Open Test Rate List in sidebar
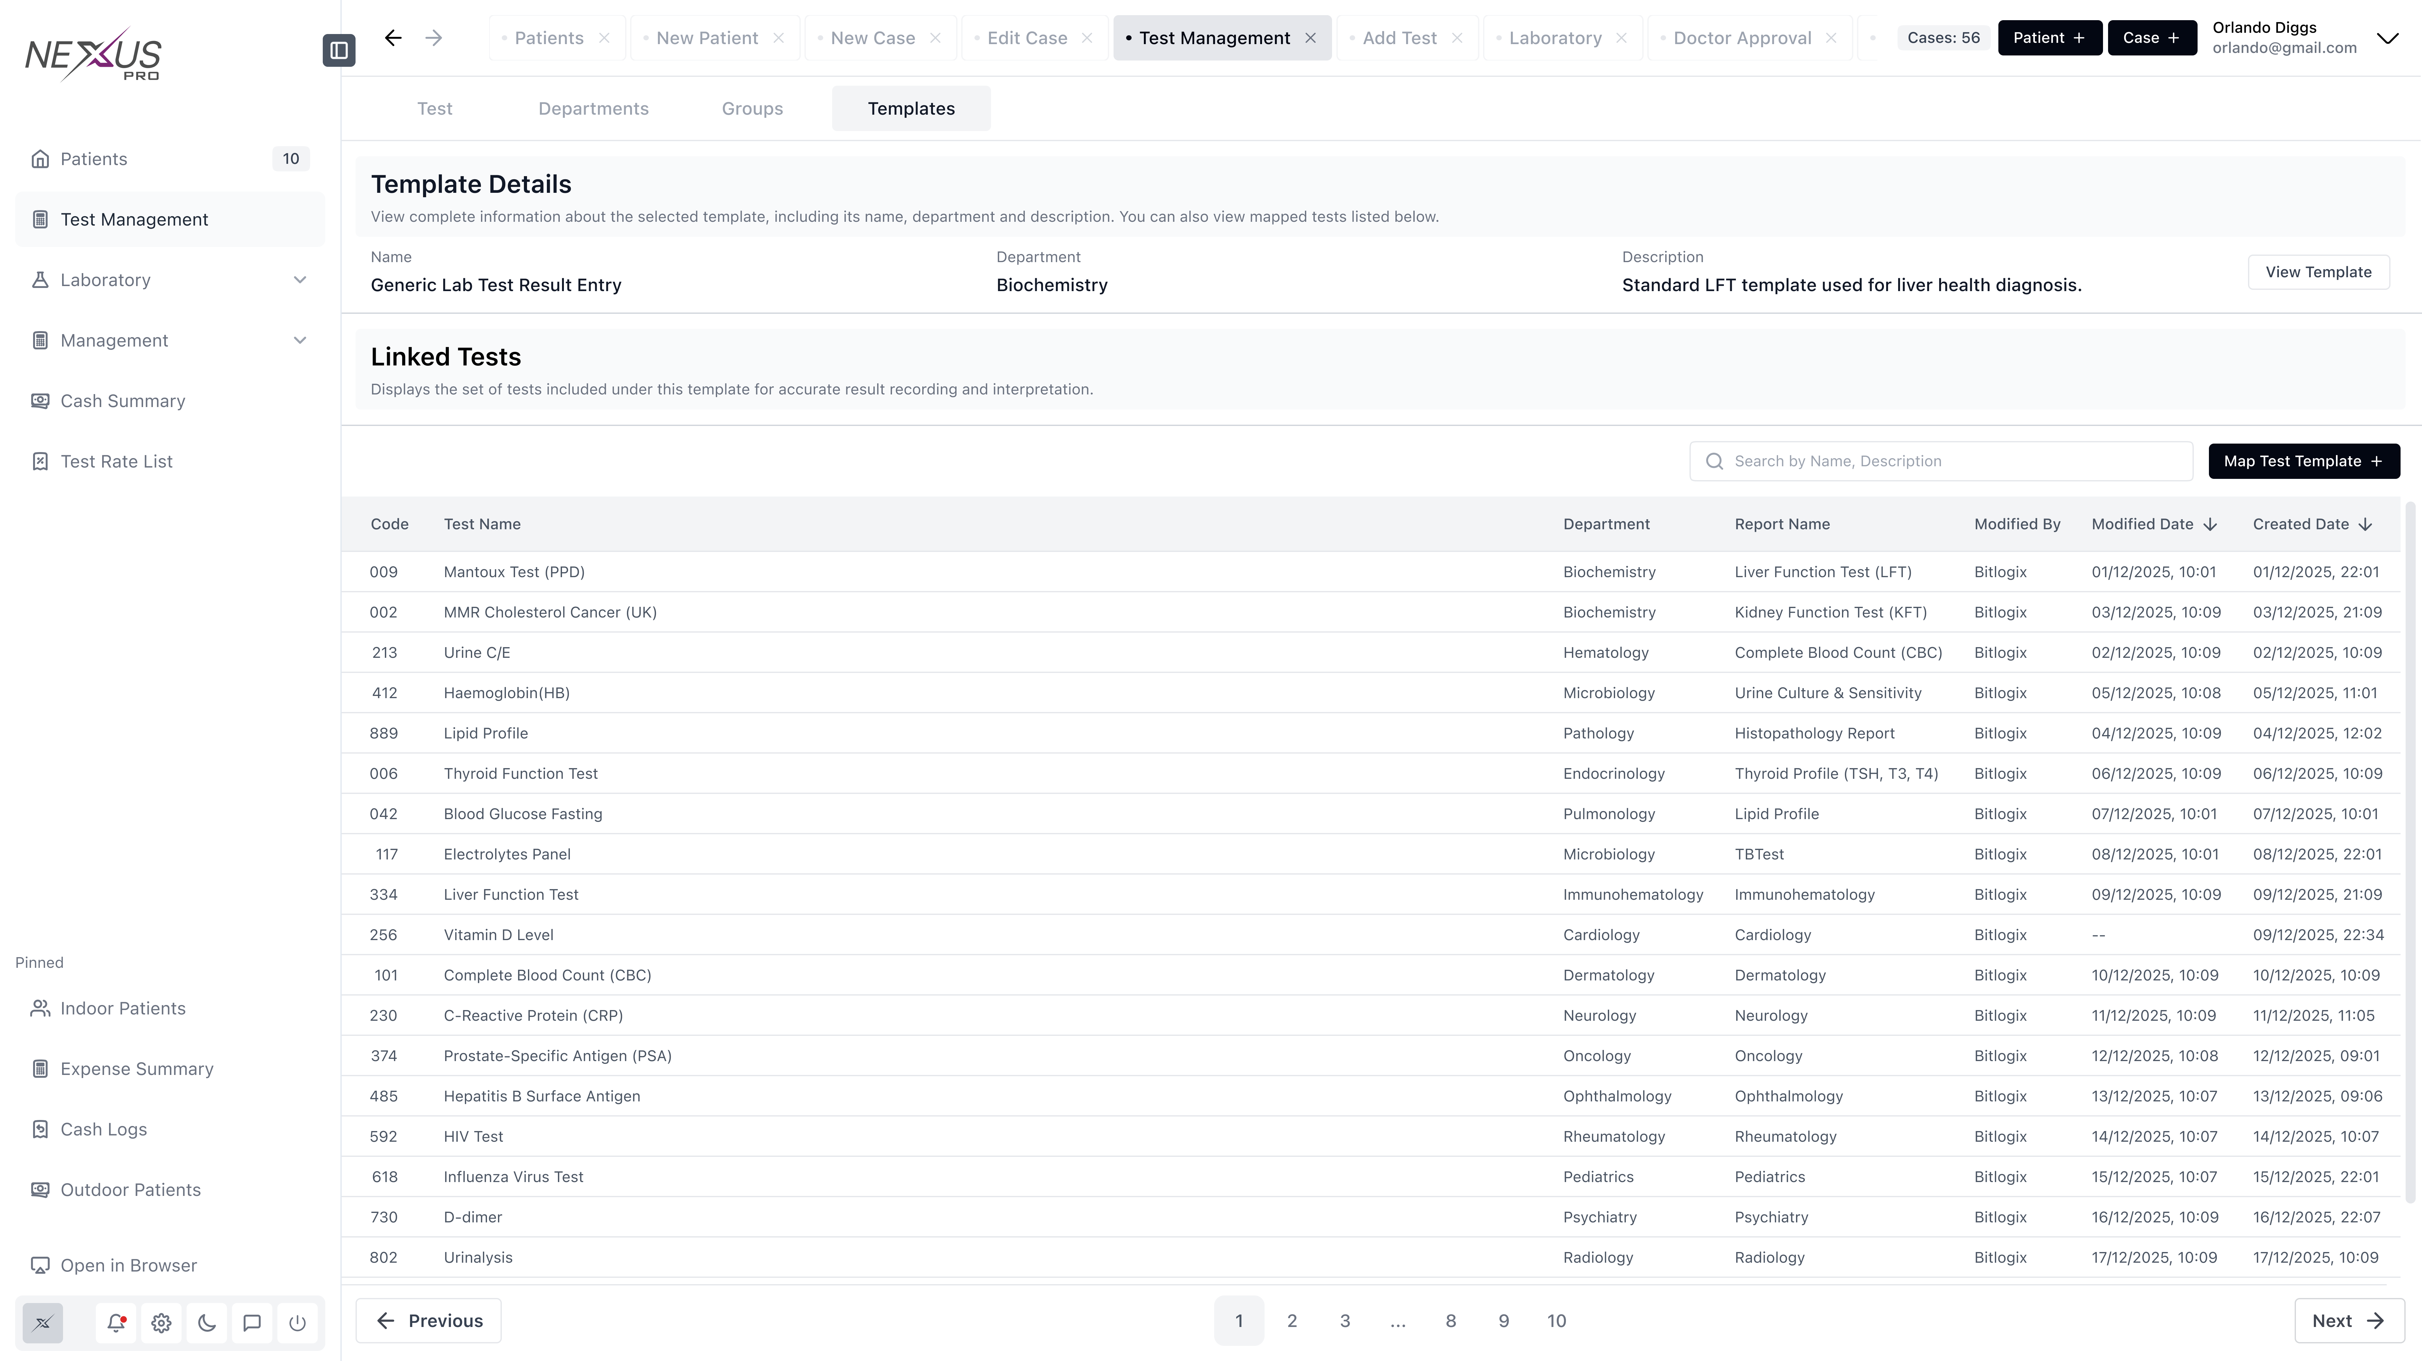 [170, 462]
